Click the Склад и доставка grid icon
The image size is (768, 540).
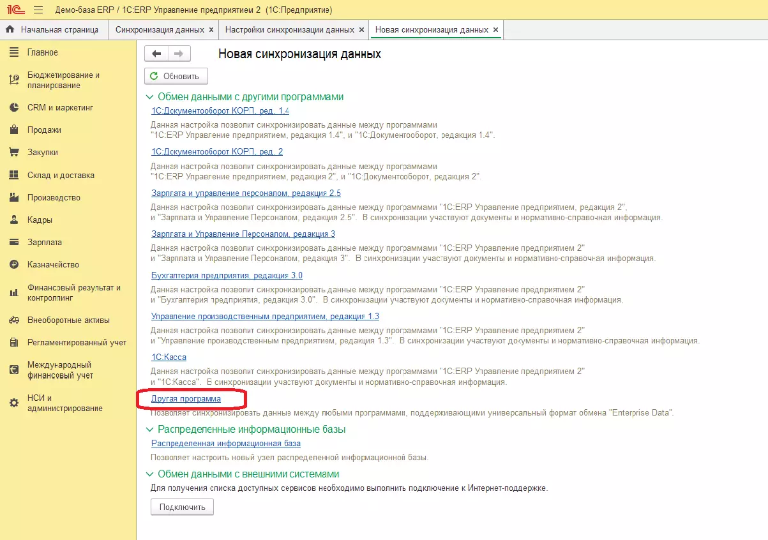[x=14, y=175]
